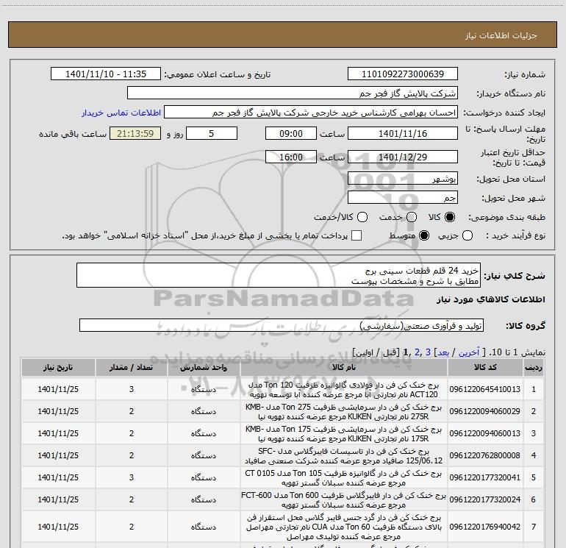
Task: Click the general description box خرید 24 قلم
Action: 279,275
